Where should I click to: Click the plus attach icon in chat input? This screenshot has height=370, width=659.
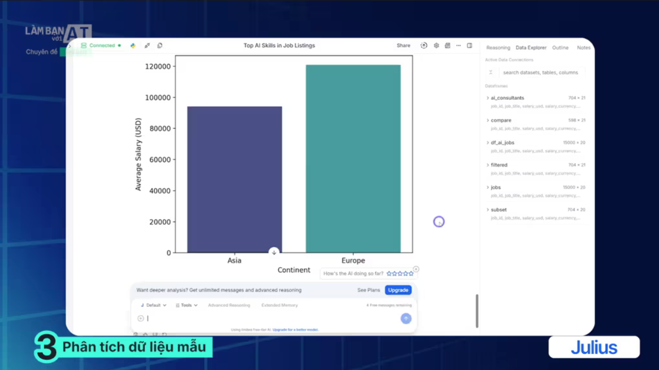click(141, 319)
